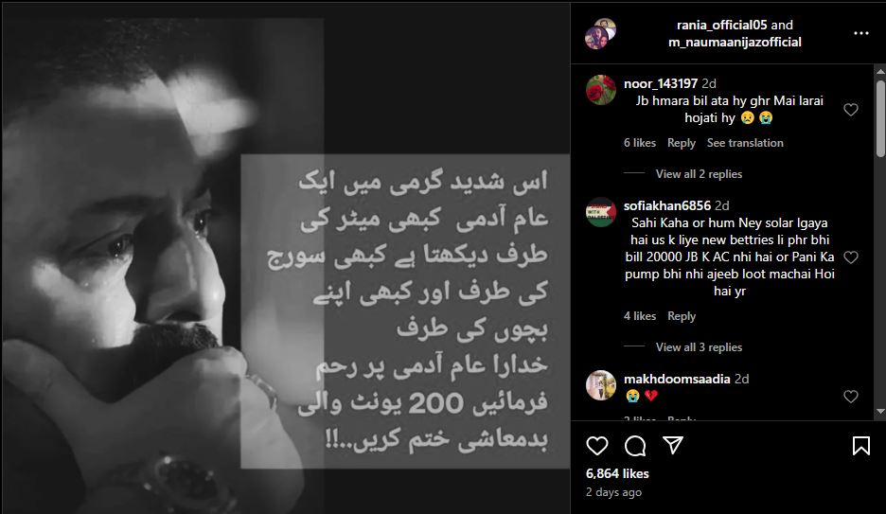Like sofiakhan6856's comment
This screenshot has height=514, width=886.
click(851, 257)
